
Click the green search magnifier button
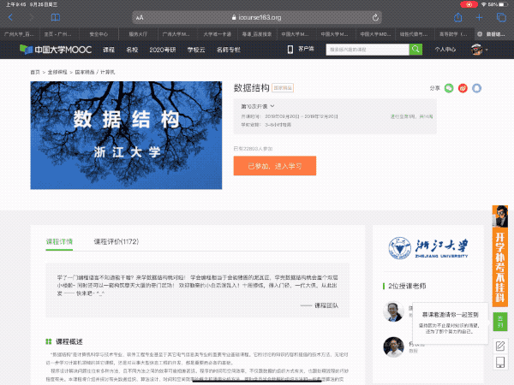point(415,50)
